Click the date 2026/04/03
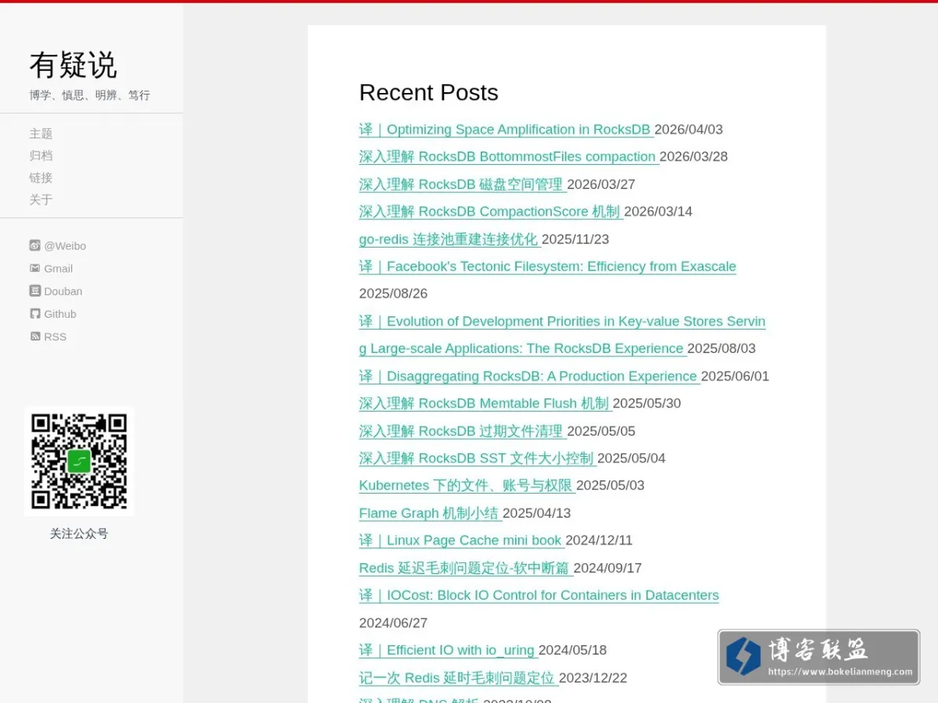 [x=689, y=130]
